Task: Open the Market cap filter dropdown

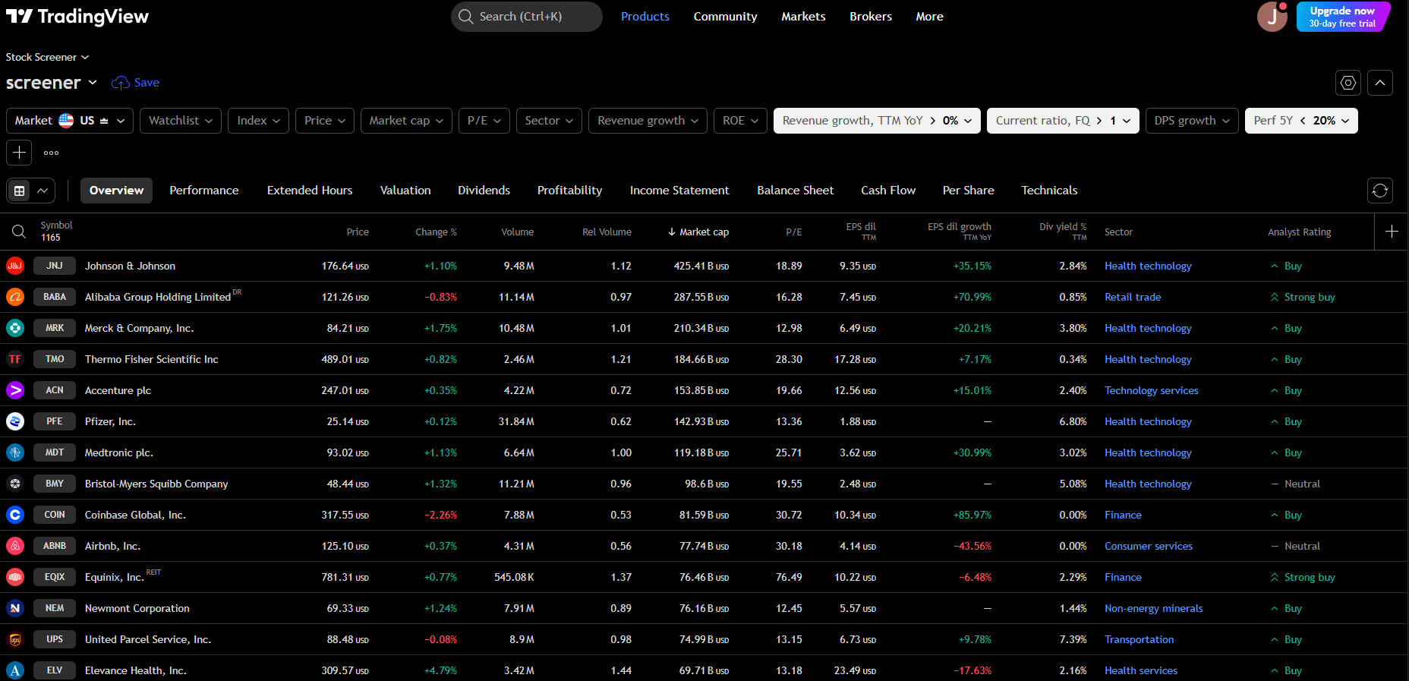Action: pyautogui.click(x=406, y=121)
